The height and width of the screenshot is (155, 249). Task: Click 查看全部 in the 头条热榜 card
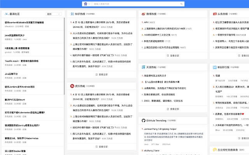click(x=245, y=56)
